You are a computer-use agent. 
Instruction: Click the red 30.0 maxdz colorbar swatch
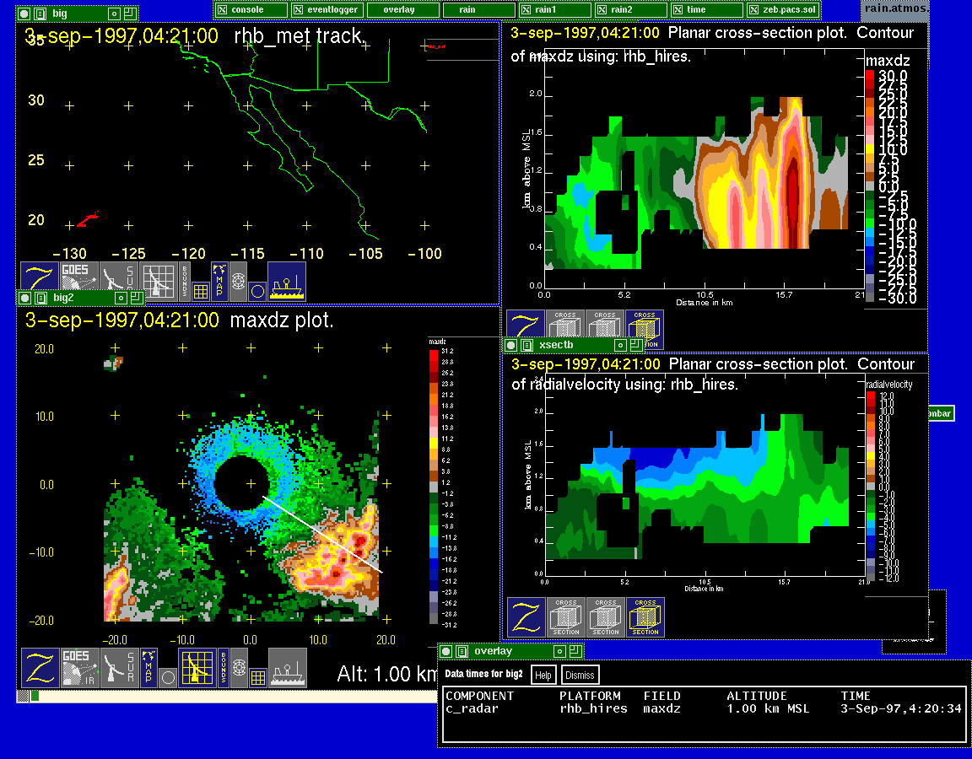point(870,77)
